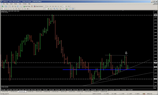Toggle Expert Advisors on or off
Image resolution: width=158 pixels, height=95 pixels.
pyautogui.click(x=38, y=6)
